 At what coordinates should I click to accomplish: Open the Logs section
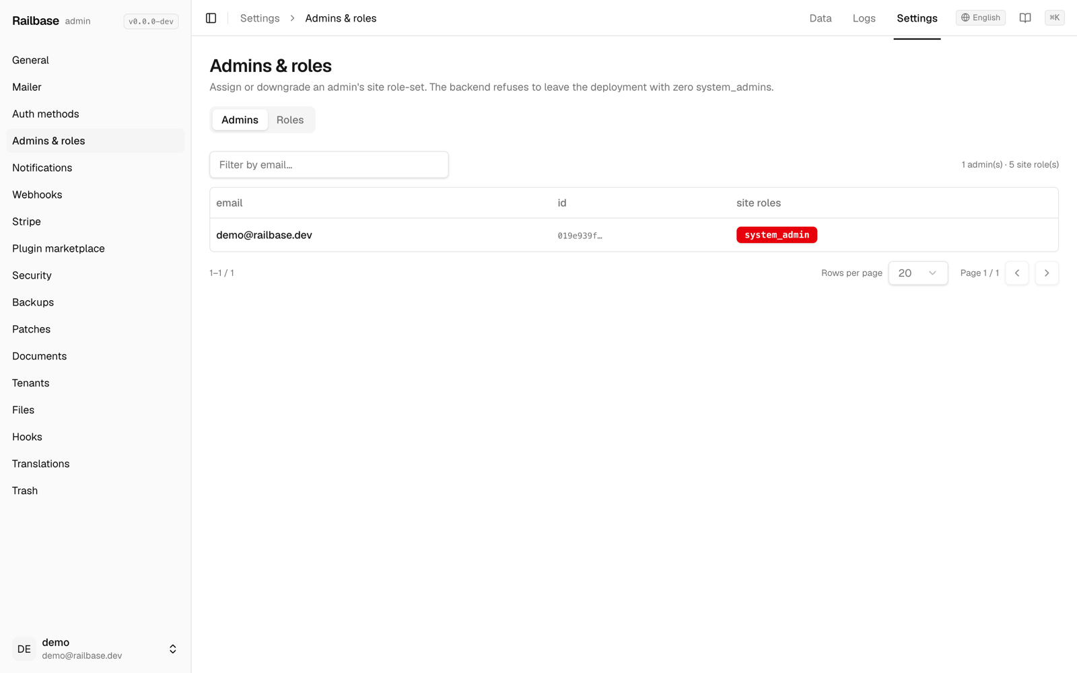click(864, 18)
